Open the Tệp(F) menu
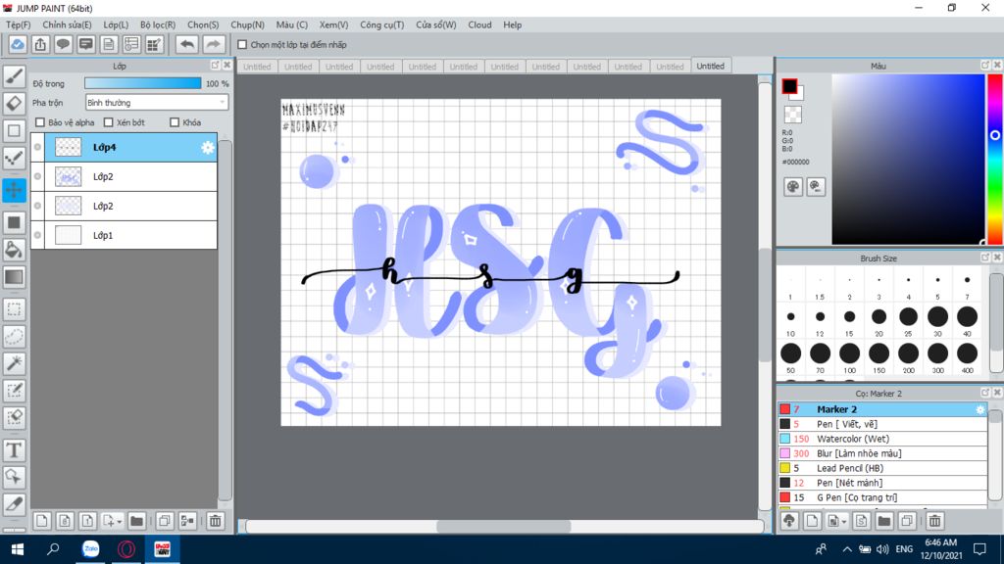This screenshot has width=1004, height=564. 19,24
